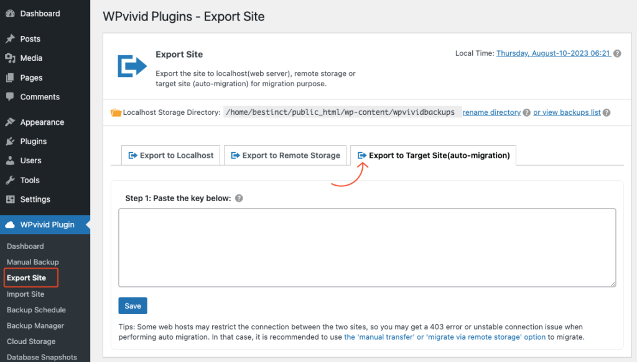Screen dimensions: 637x362
Task: Click the WPvivid Plugin cloud icon
Action: 11,224
